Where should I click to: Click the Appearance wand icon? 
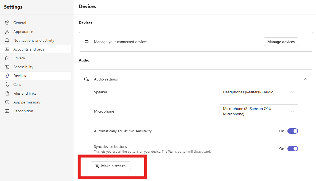click(7, 32)
